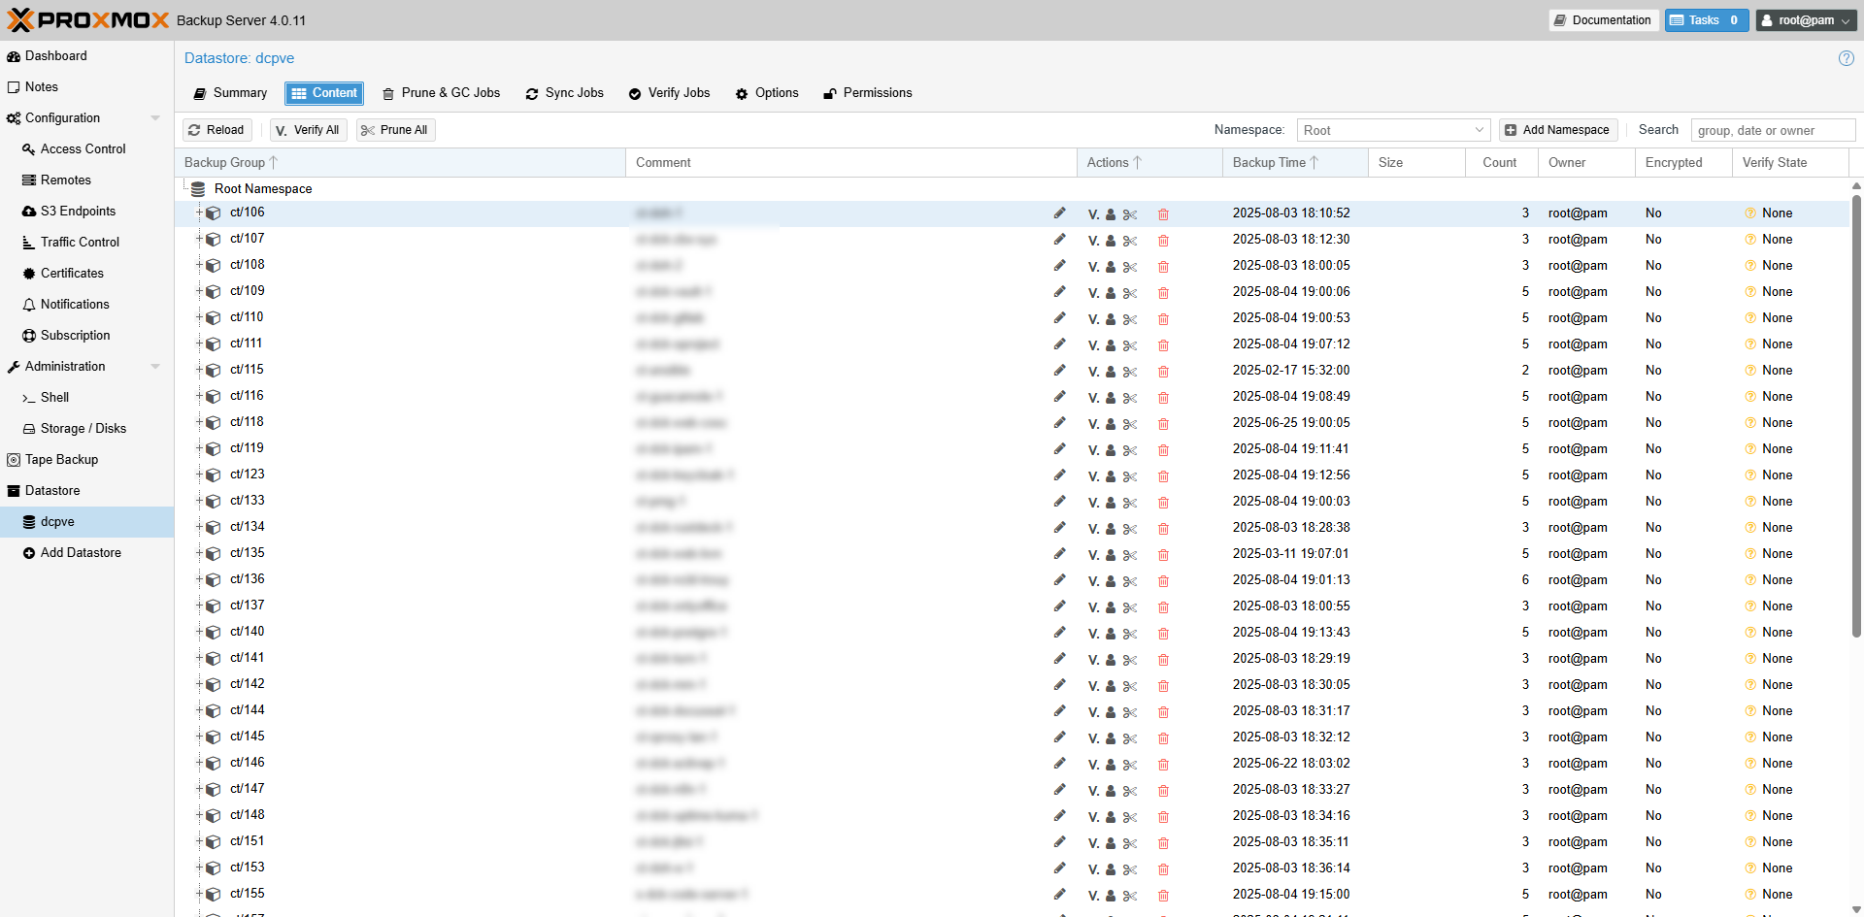Expand the ct/136 backup group
The height and width of the screenshot is (917, 1864).
[199, 579]
